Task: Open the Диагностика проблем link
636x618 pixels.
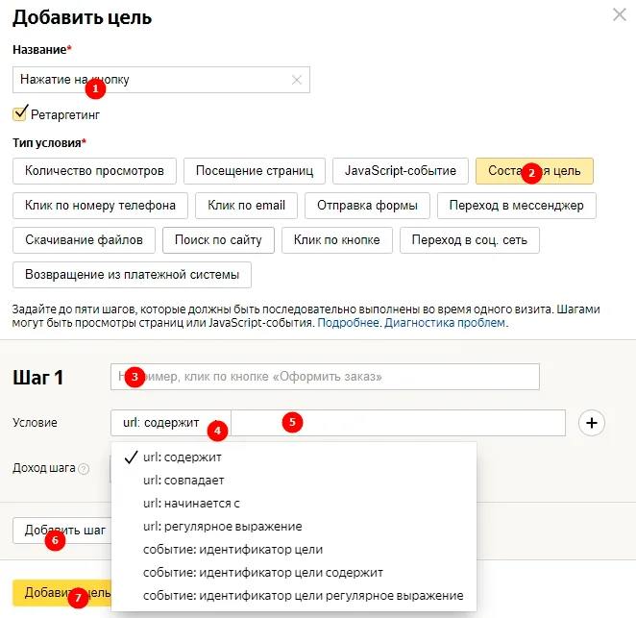Action: (445, 323)
